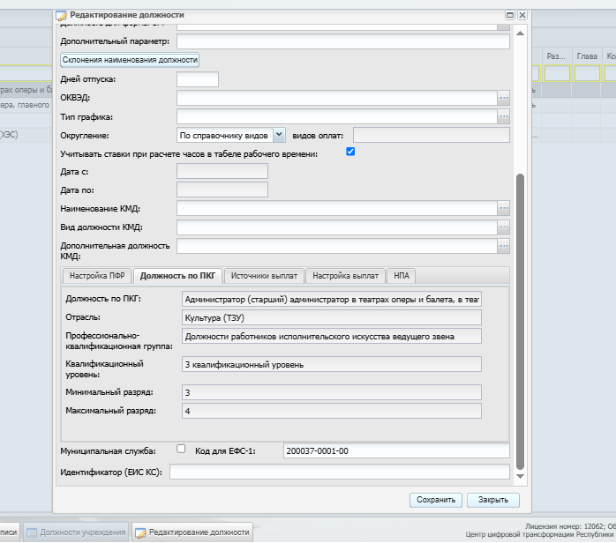Screen dimensions: 616x543
Task: Click the Сохранить button
Action: click(436, 500)
